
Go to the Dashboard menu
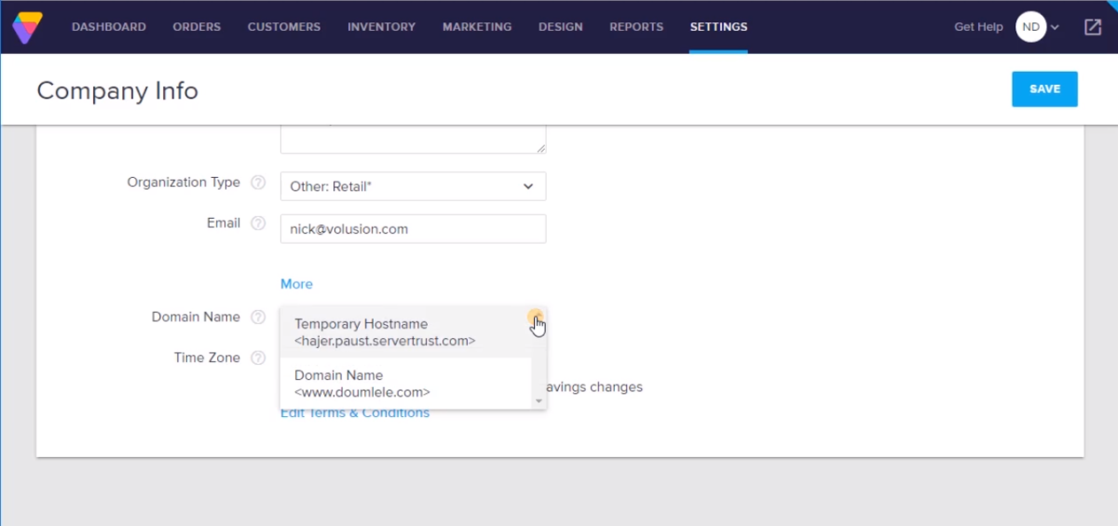pyautogui.click(x=109, y=27)
